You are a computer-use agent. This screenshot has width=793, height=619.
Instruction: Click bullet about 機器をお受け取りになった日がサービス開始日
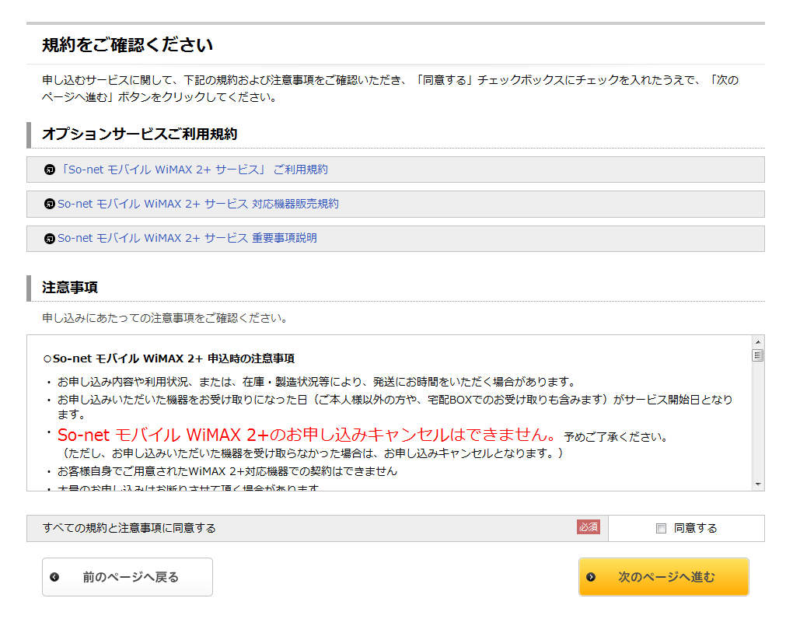[394, 407]
